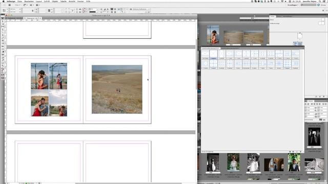Select second landscape thumbnail in Bridge window
Screen dimensions: 328x184
[x=253, y=37]
